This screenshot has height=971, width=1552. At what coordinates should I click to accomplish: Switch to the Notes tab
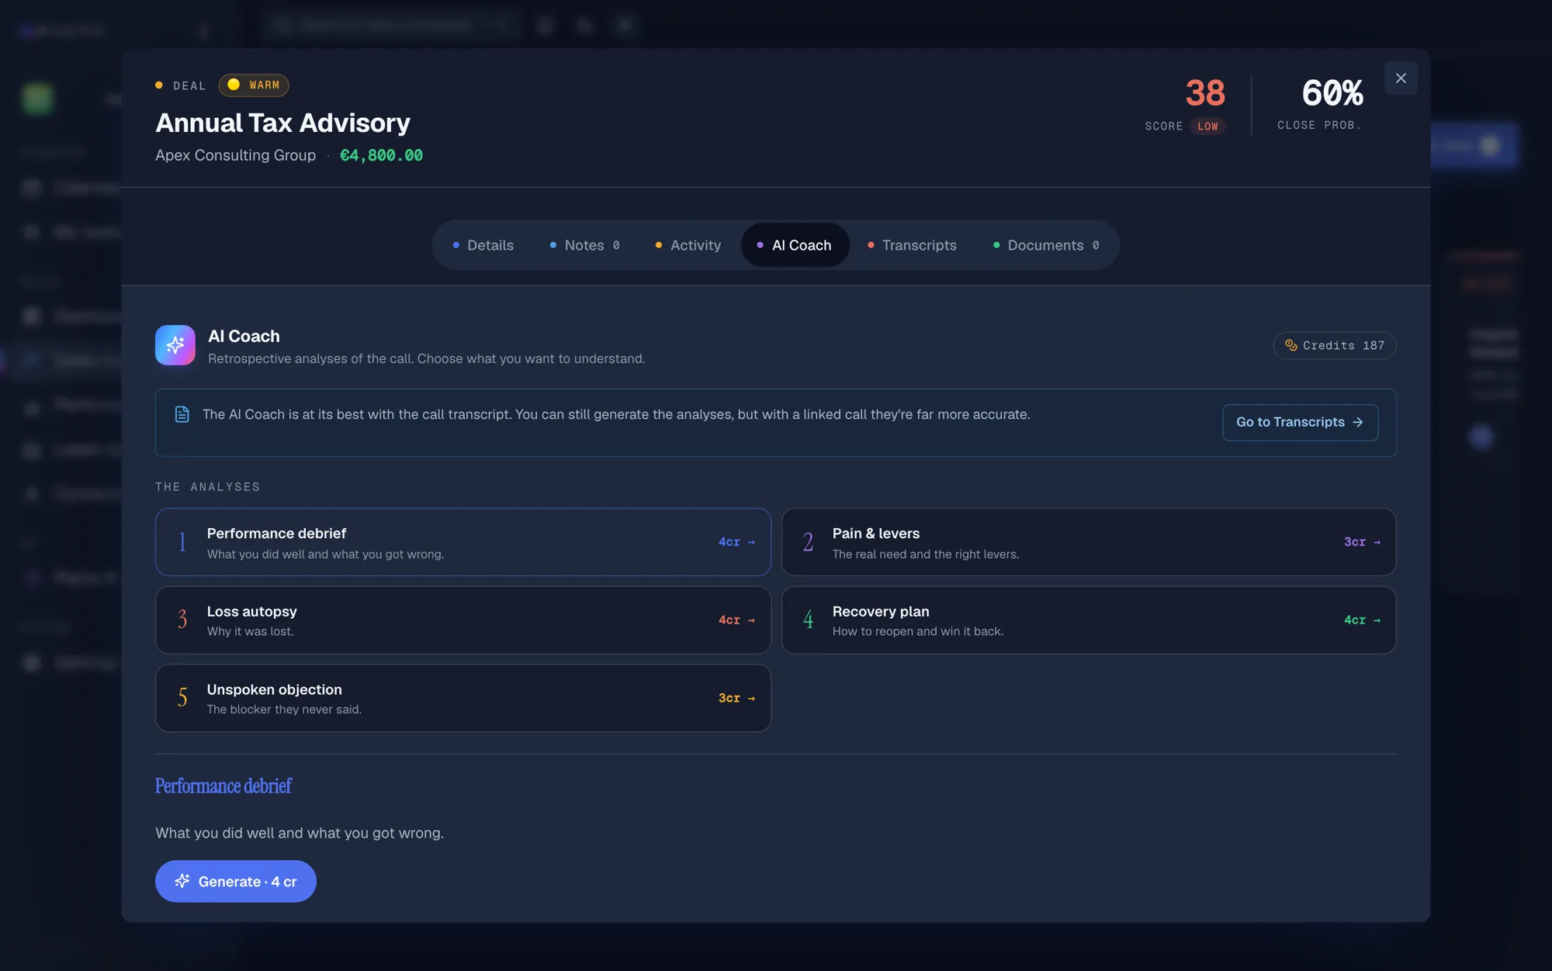tap(584, 245)
